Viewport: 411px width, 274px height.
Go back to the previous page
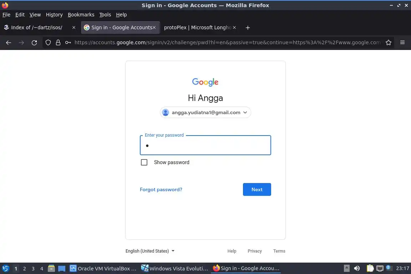tap(9, 42)
